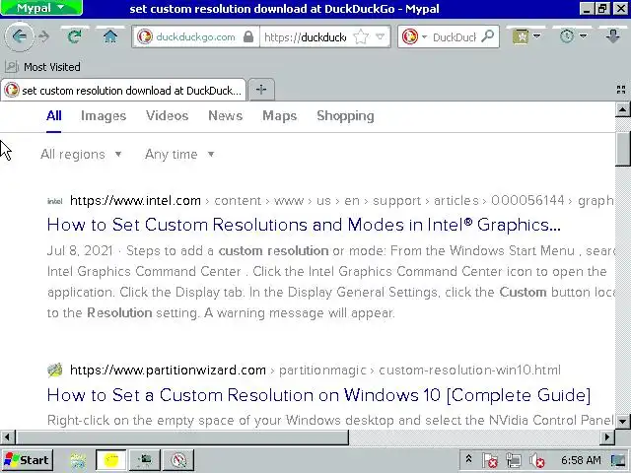
Task: Expand the All regions filter dropdown
Action: pyautogui.click(x=81, y=154)
